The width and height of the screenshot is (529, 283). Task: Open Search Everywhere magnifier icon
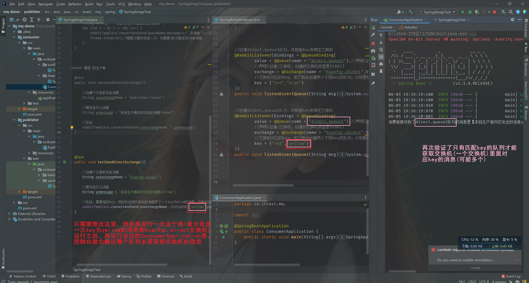click(511, 12)
